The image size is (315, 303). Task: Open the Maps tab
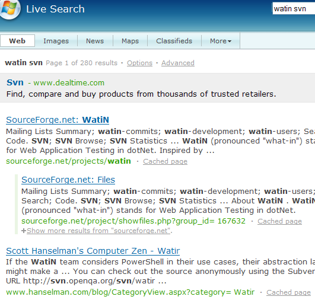[130, 41]
